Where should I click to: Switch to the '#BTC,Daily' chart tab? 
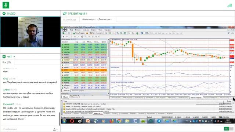tap(172, 98)
